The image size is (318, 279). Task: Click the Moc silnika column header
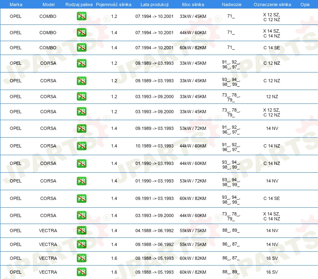tap(193, 4)
